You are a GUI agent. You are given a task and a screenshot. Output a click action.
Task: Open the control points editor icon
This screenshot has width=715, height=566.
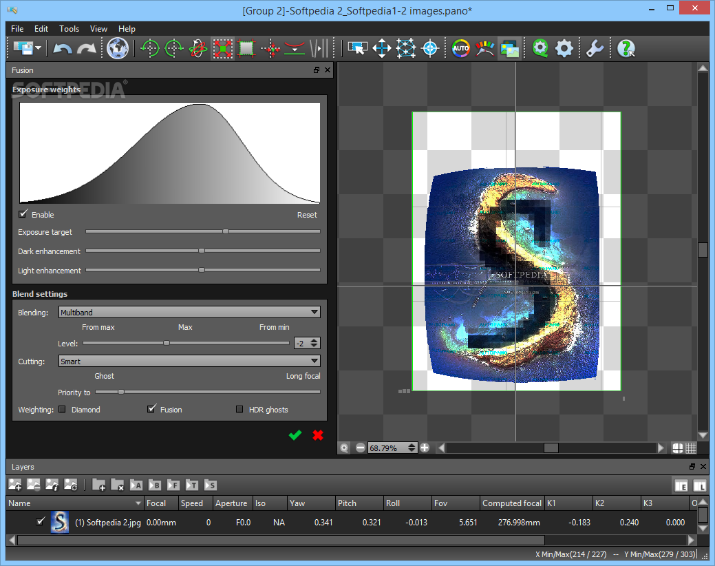click(x=406, y=48)
